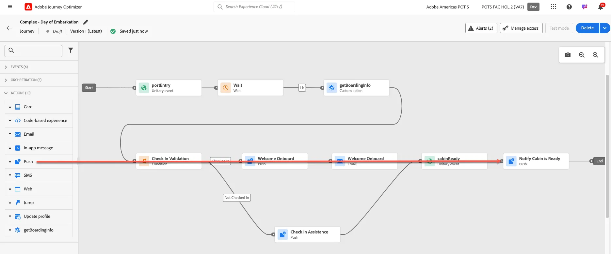This screenshot has height=254, width=611.
Task: Open the help question mark icon
Action: pos(569,7)
